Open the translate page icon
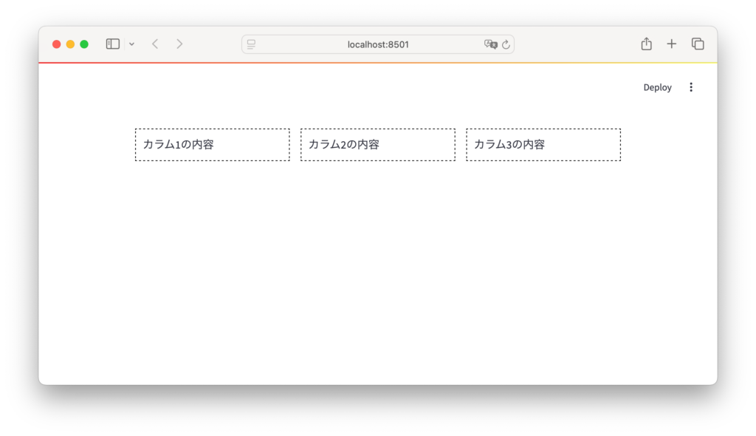The image size is (756, 436). (x=490, y=44)
